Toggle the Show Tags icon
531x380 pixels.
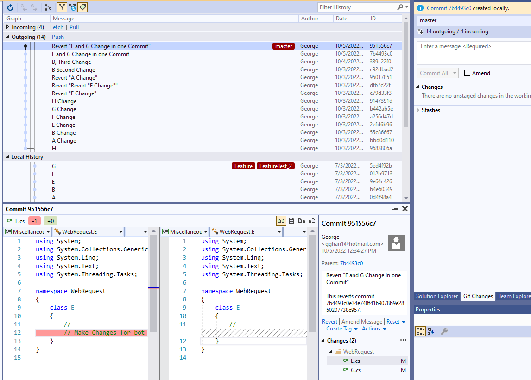pos(82,7)
